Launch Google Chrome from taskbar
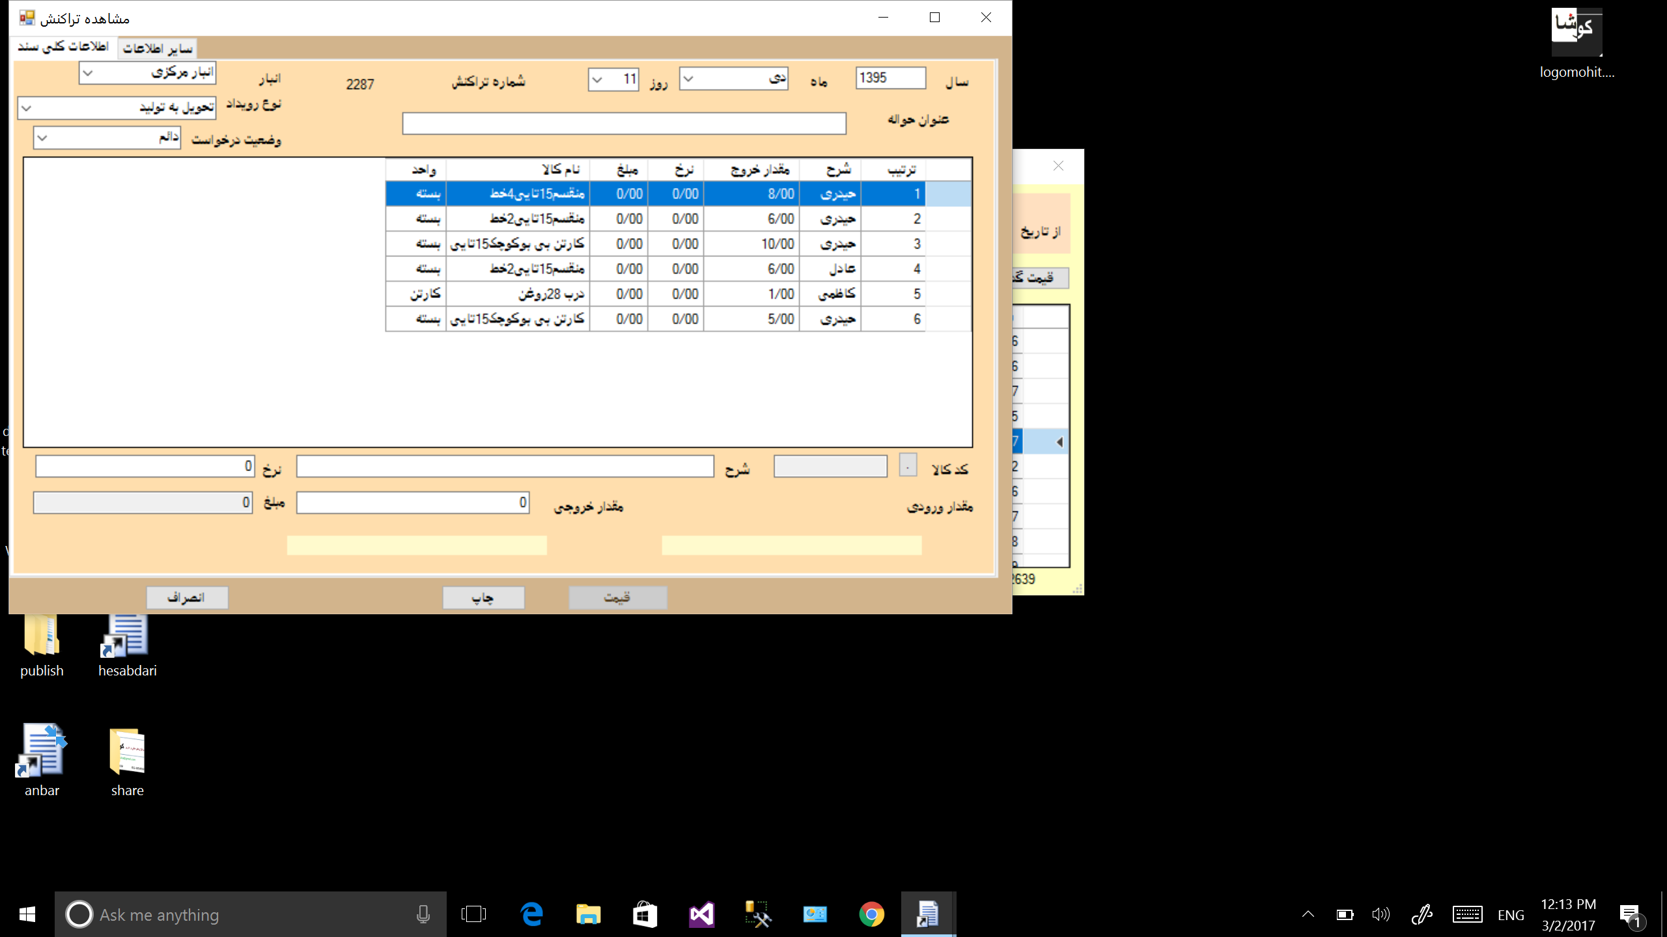 pyautogui.click(x=871, y=914)
